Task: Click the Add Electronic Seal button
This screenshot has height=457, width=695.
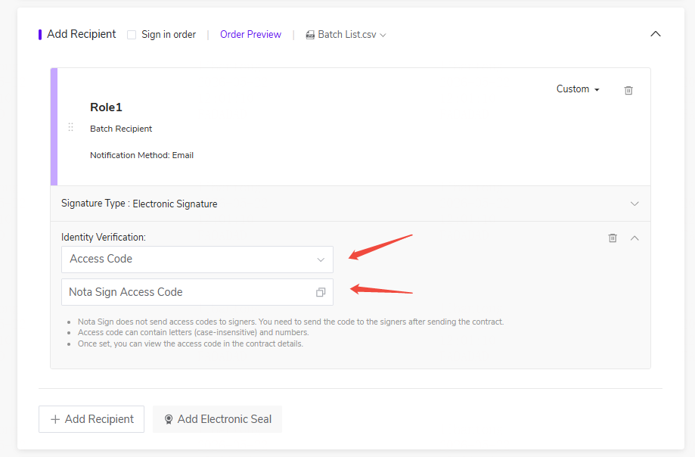Action: click(x=217, y=419)
